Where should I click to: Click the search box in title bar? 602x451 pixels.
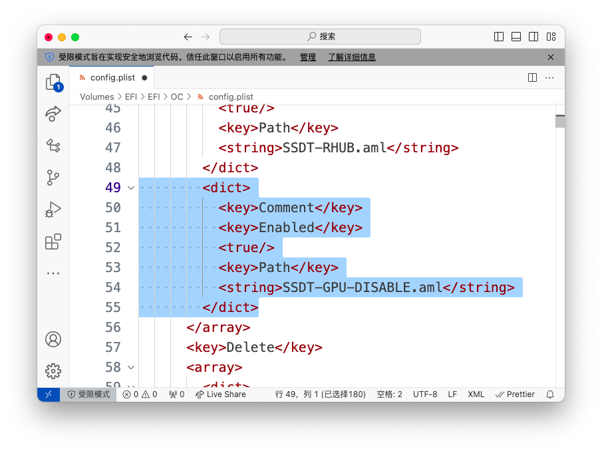(x=320, y=37)
